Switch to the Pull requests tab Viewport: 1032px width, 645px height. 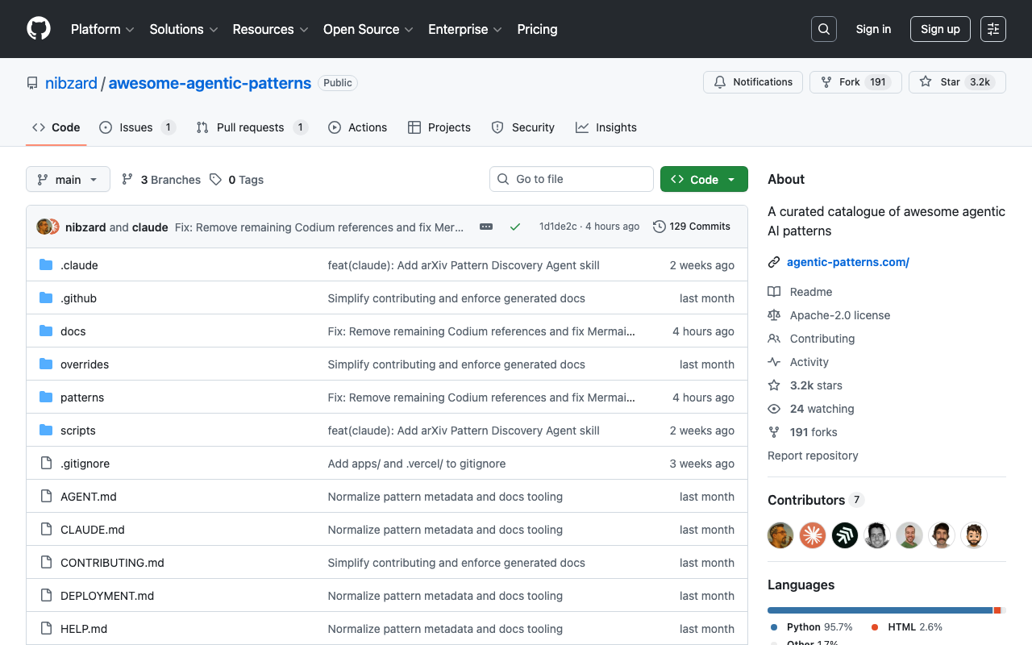251,127
